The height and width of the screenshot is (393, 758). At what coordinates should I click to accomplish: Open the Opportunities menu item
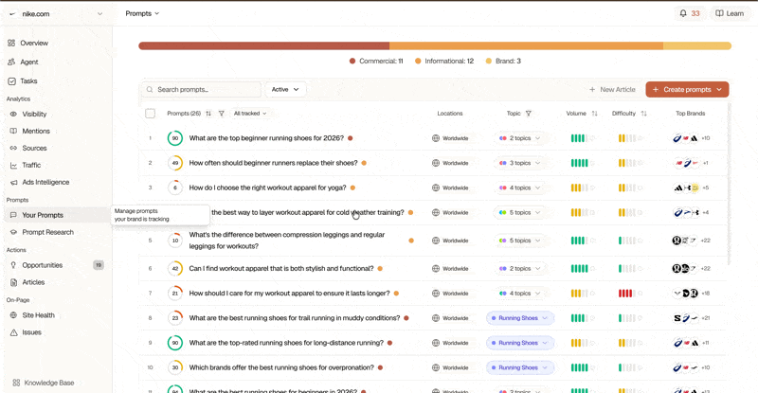pyautogui.click(x=43, y=265)
